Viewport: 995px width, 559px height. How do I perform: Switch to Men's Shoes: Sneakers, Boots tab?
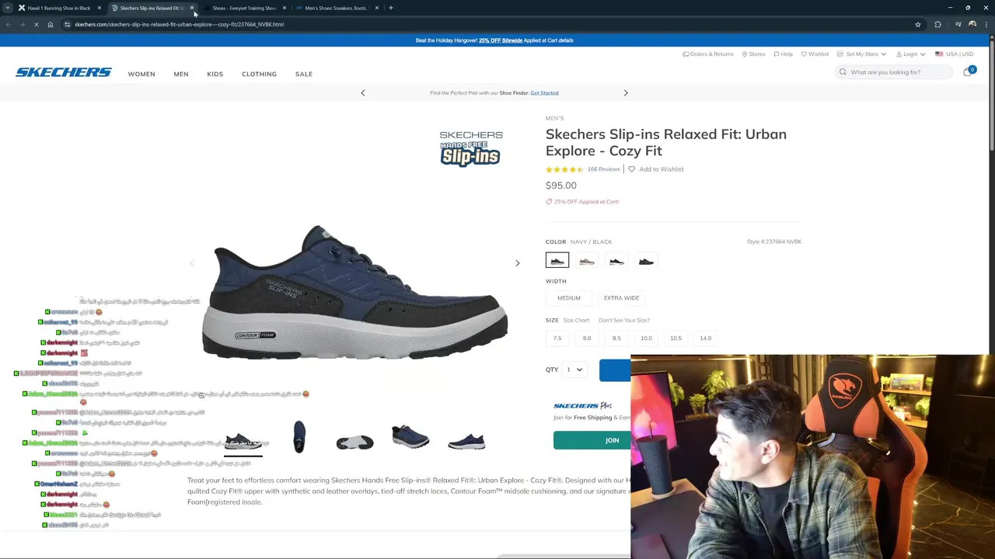[x=336, y=8]
